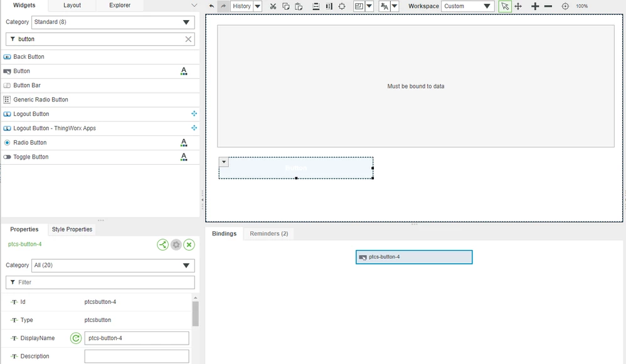Click the localization translate icon
626x364 pixels.
click(x=385, y=6)
